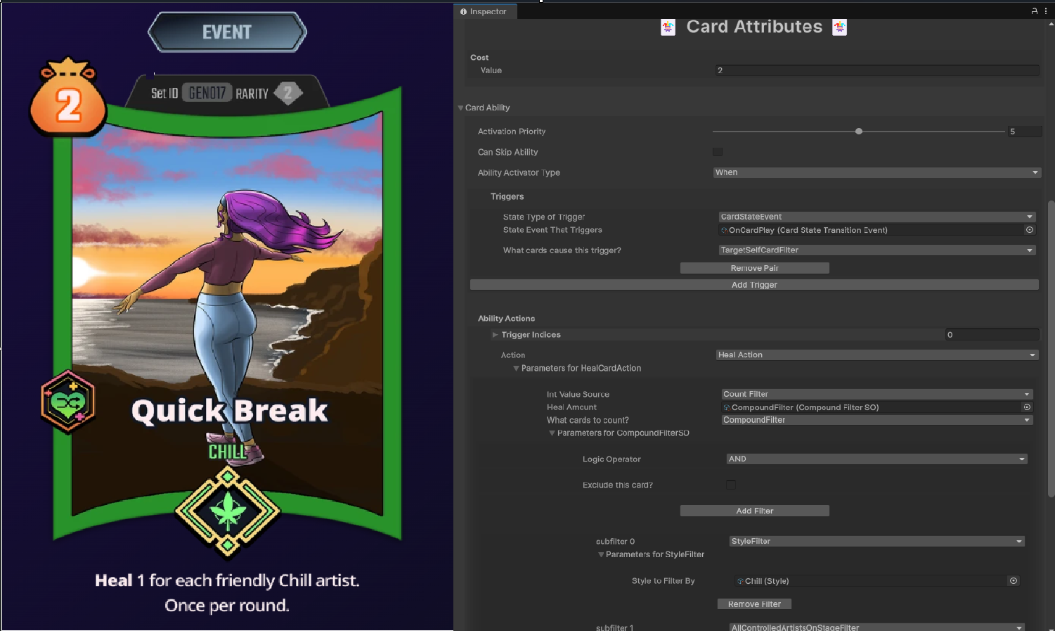
Task: Click the jester icon left of Card Attributes
Action: tap(667, 27)
